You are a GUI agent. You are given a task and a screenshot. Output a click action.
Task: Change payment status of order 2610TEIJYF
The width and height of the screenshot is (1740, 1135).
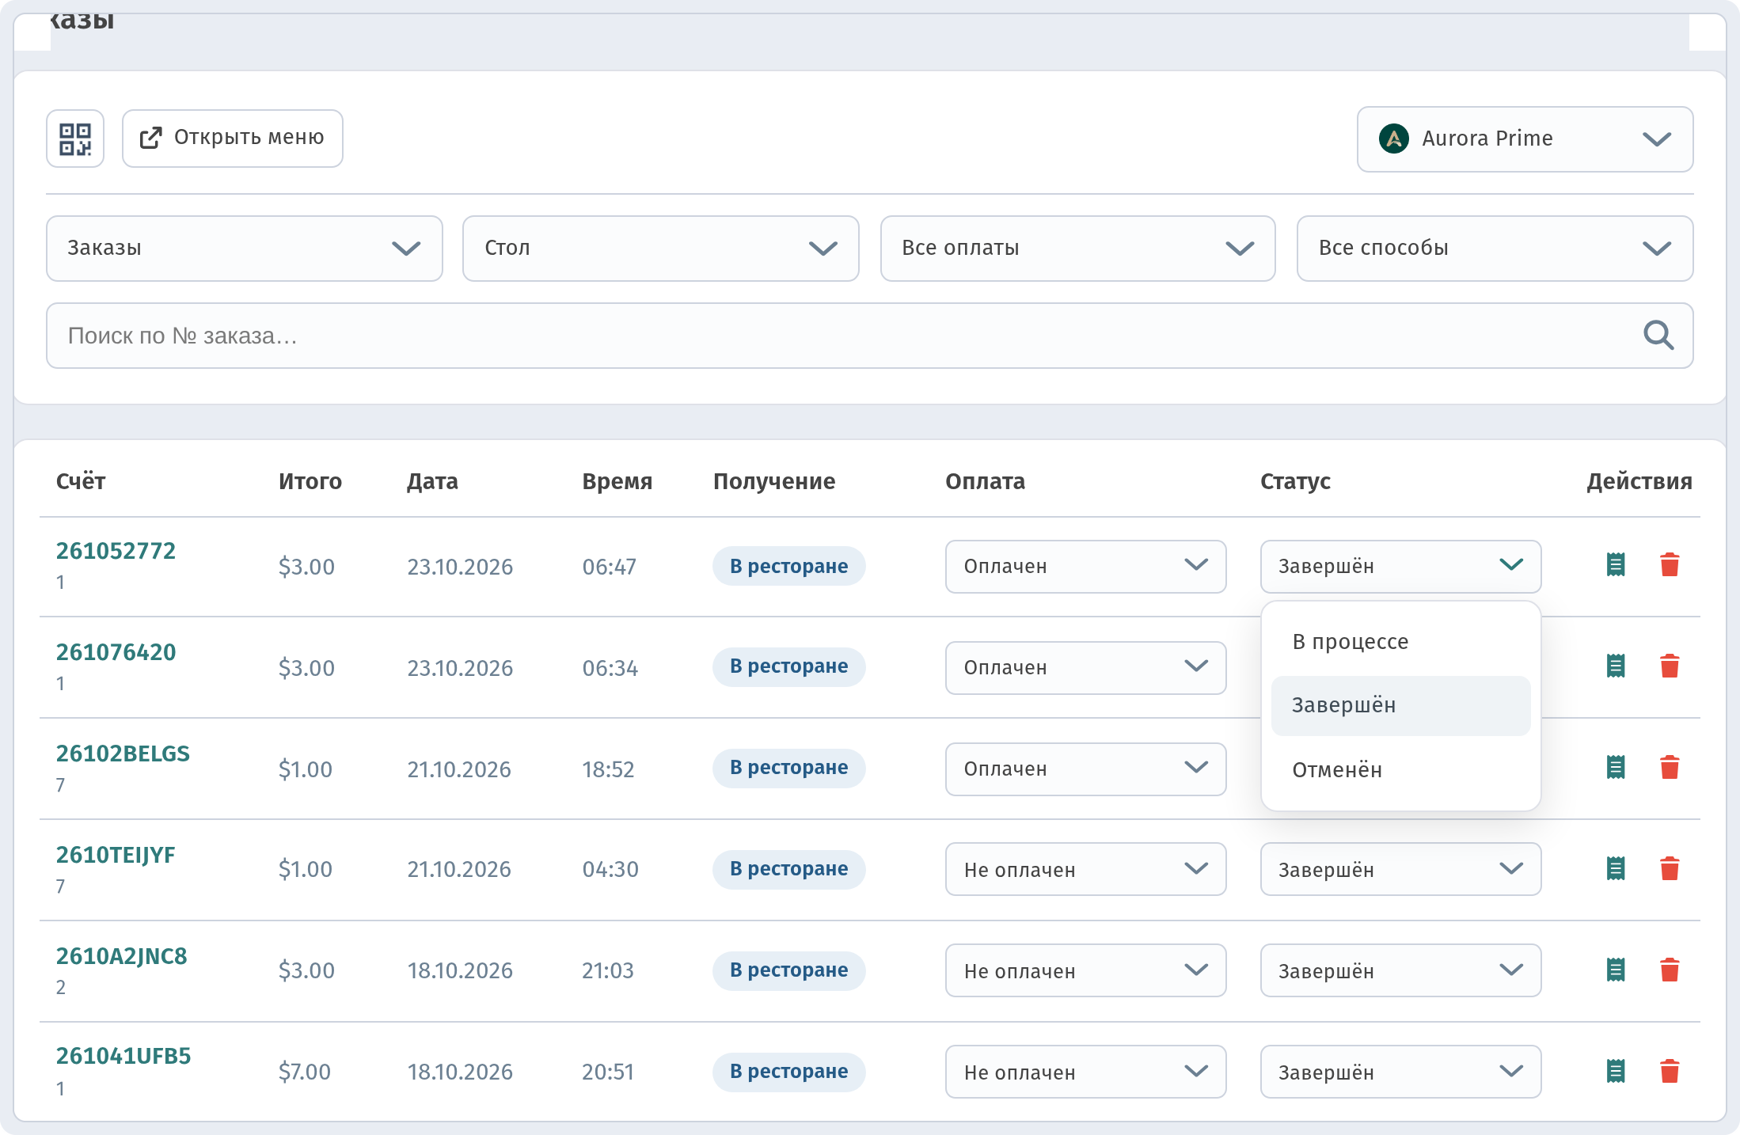click(x=1085, y=869)
